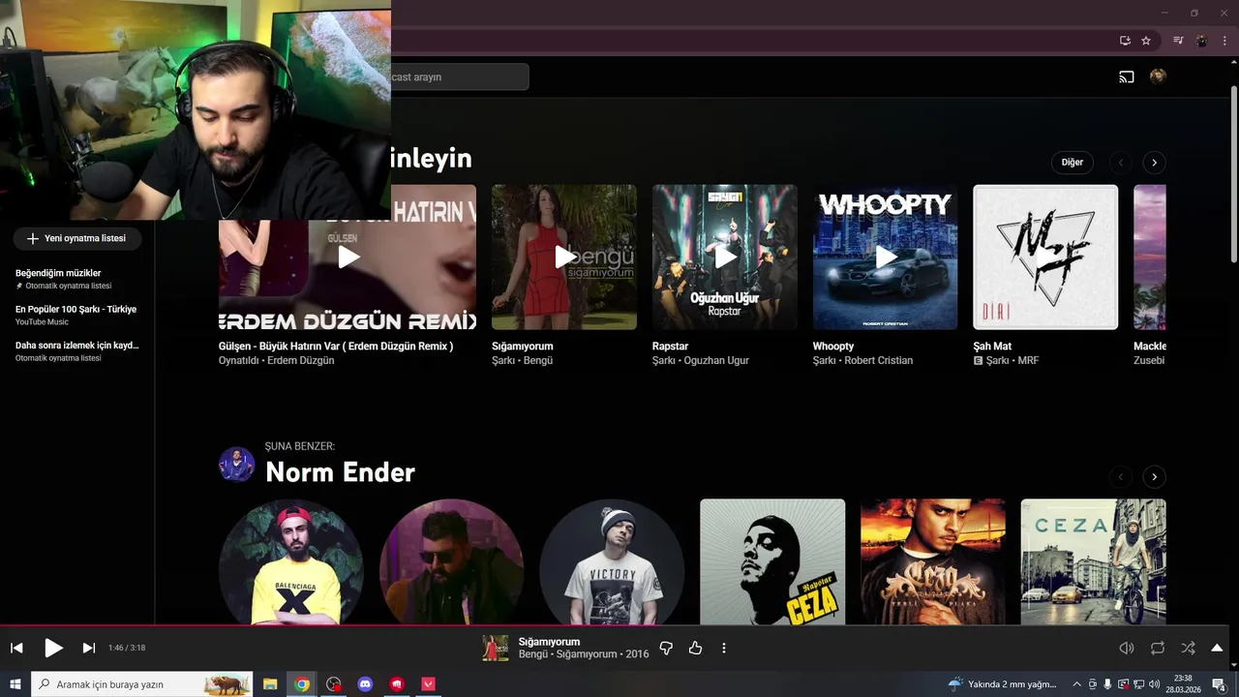1239x697 pixels.
Task: Open Beğendiğim müzikler playlist
Action: tap(77, 279)
